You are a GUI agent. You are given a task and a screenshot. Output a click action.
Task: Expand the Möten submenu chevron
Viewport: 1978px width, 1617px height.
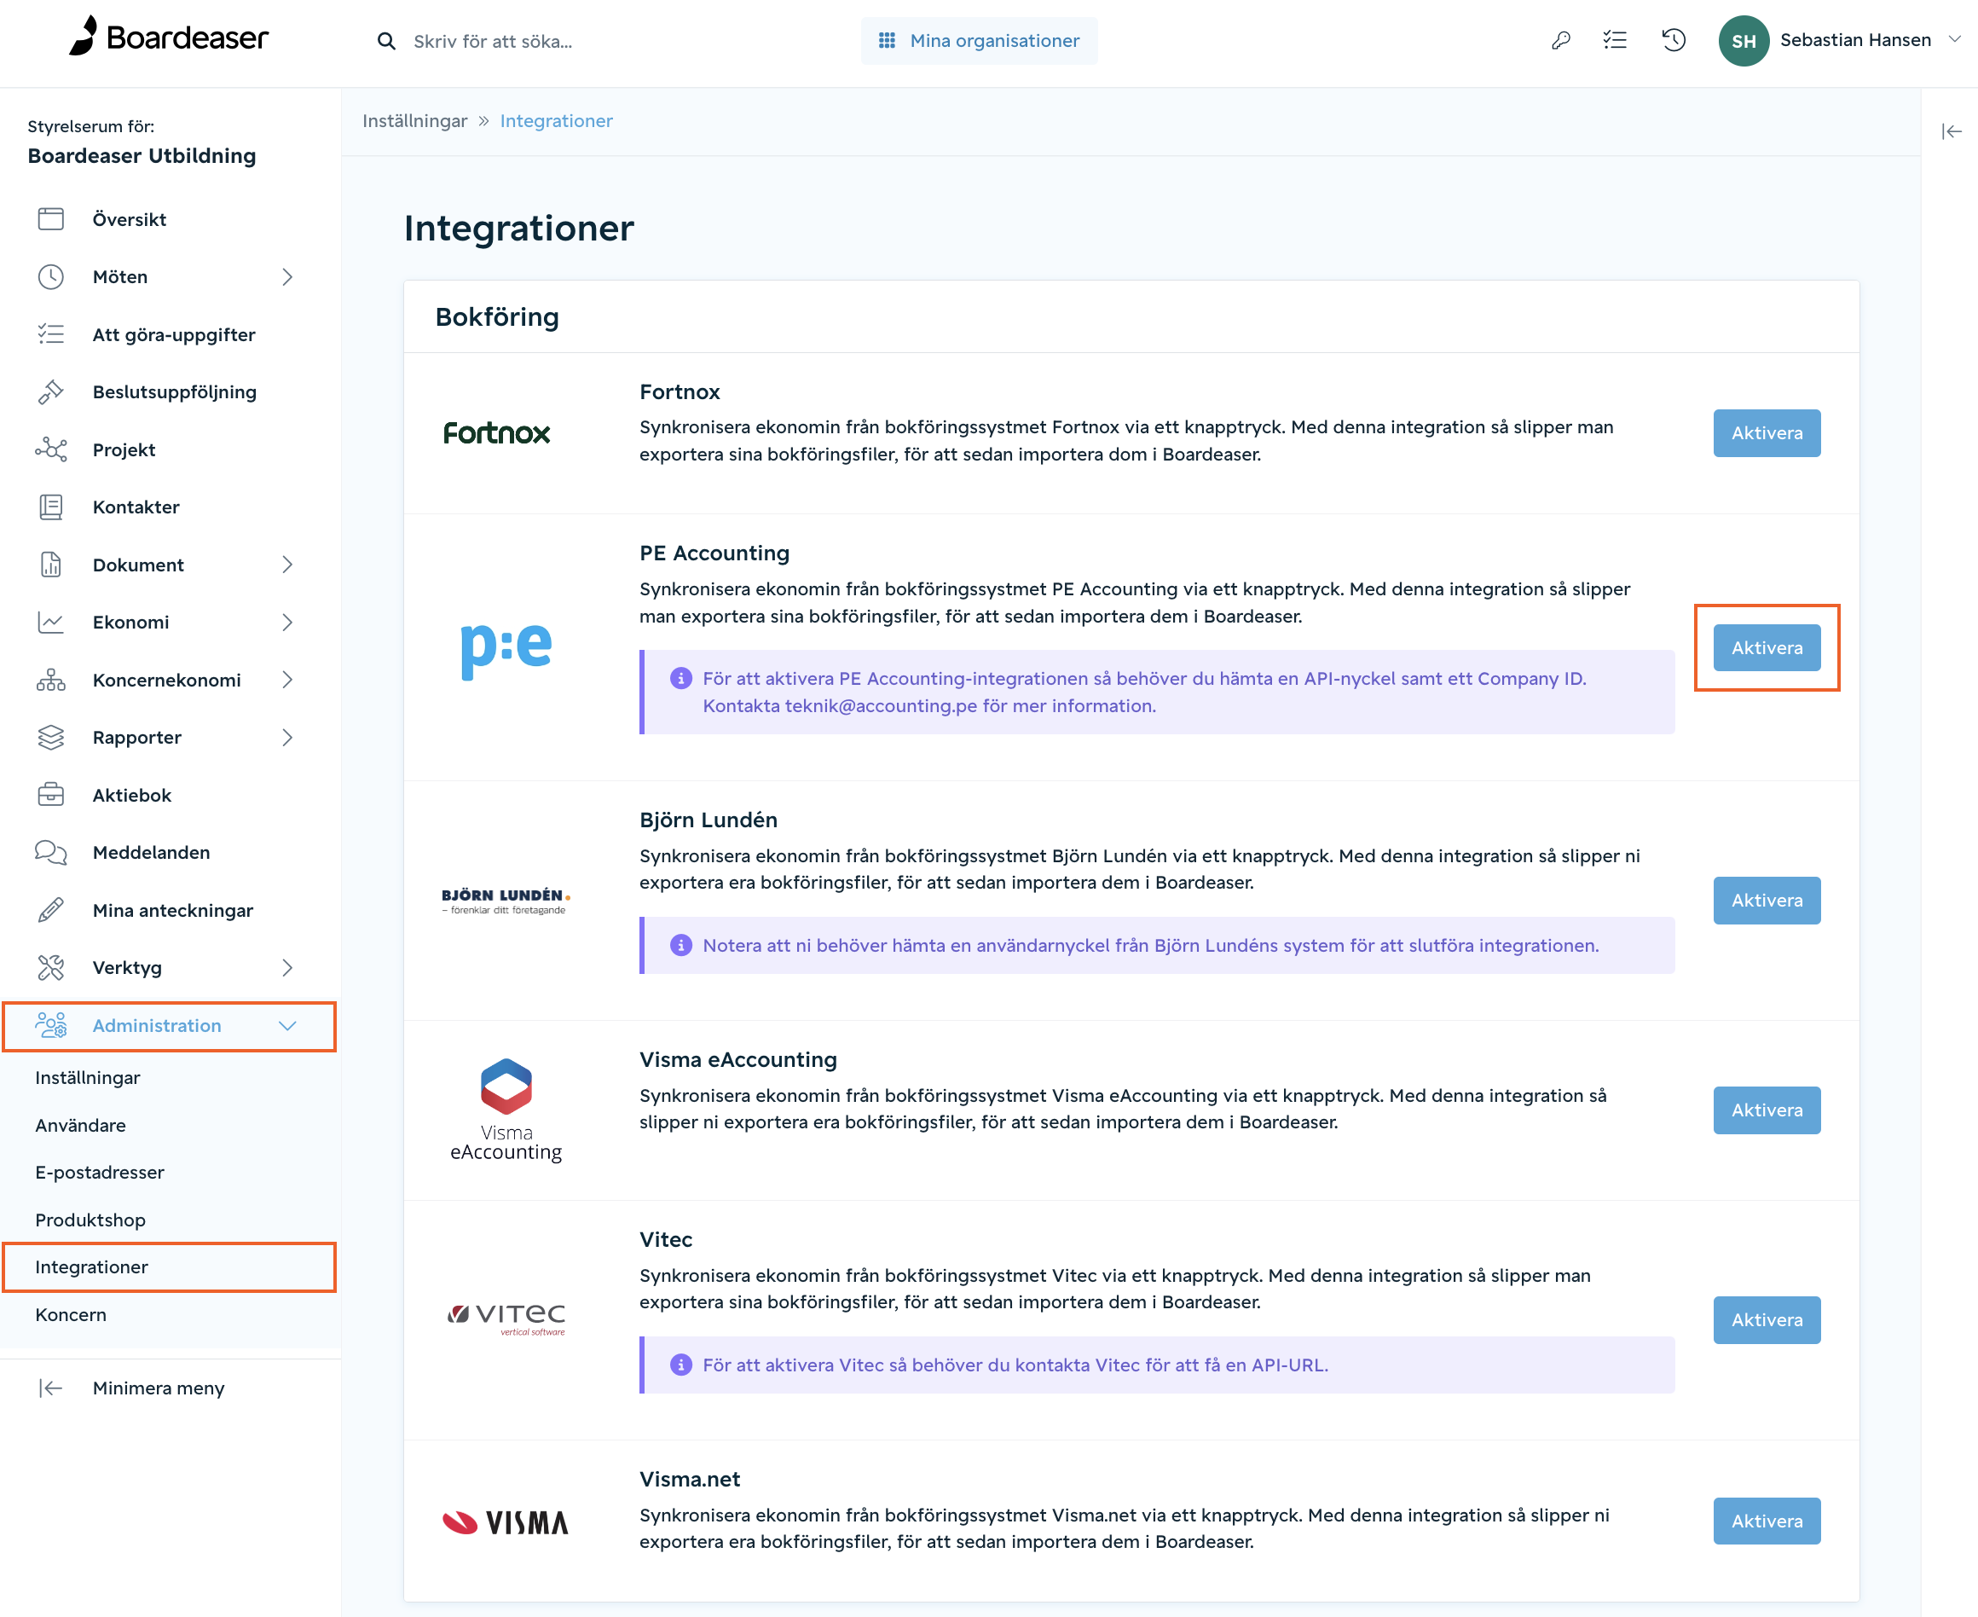(286, 276)
